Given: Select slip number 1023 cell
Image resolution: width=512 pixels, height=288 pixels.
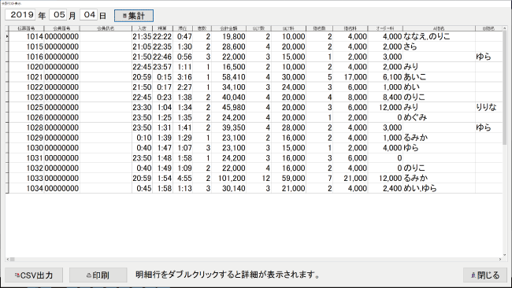Looking at the screenshot, I should pos(26,98).
